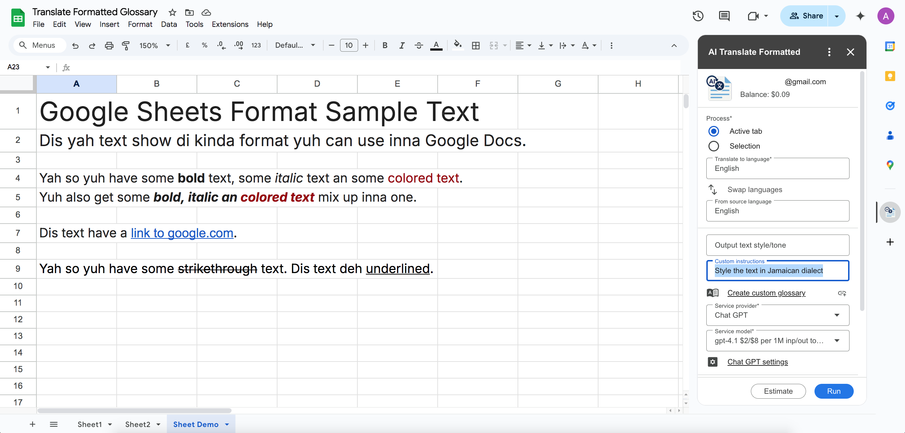Format as currency with pound icon
Image resolution: width=905 pixels, height=433 pixels.
[x=187, y=45]
